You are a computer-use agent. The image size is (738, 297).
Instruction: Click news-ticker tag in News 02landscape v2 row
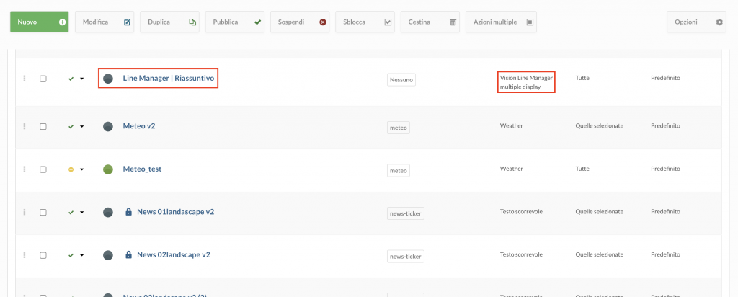click(406, 257)
